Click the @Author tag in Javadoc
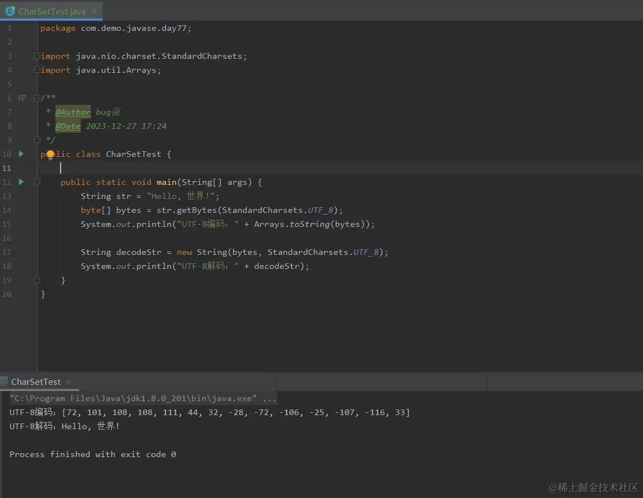Viewport: 643px width, 498px height. pyautogui.click(x=73, y=112)
